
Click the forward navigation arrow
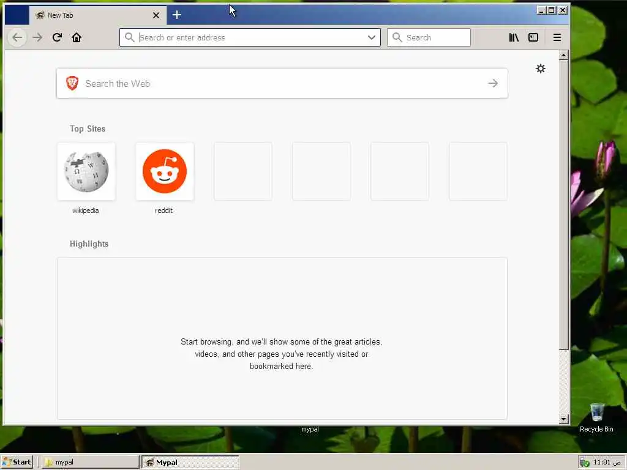click(x=37, y=37)
